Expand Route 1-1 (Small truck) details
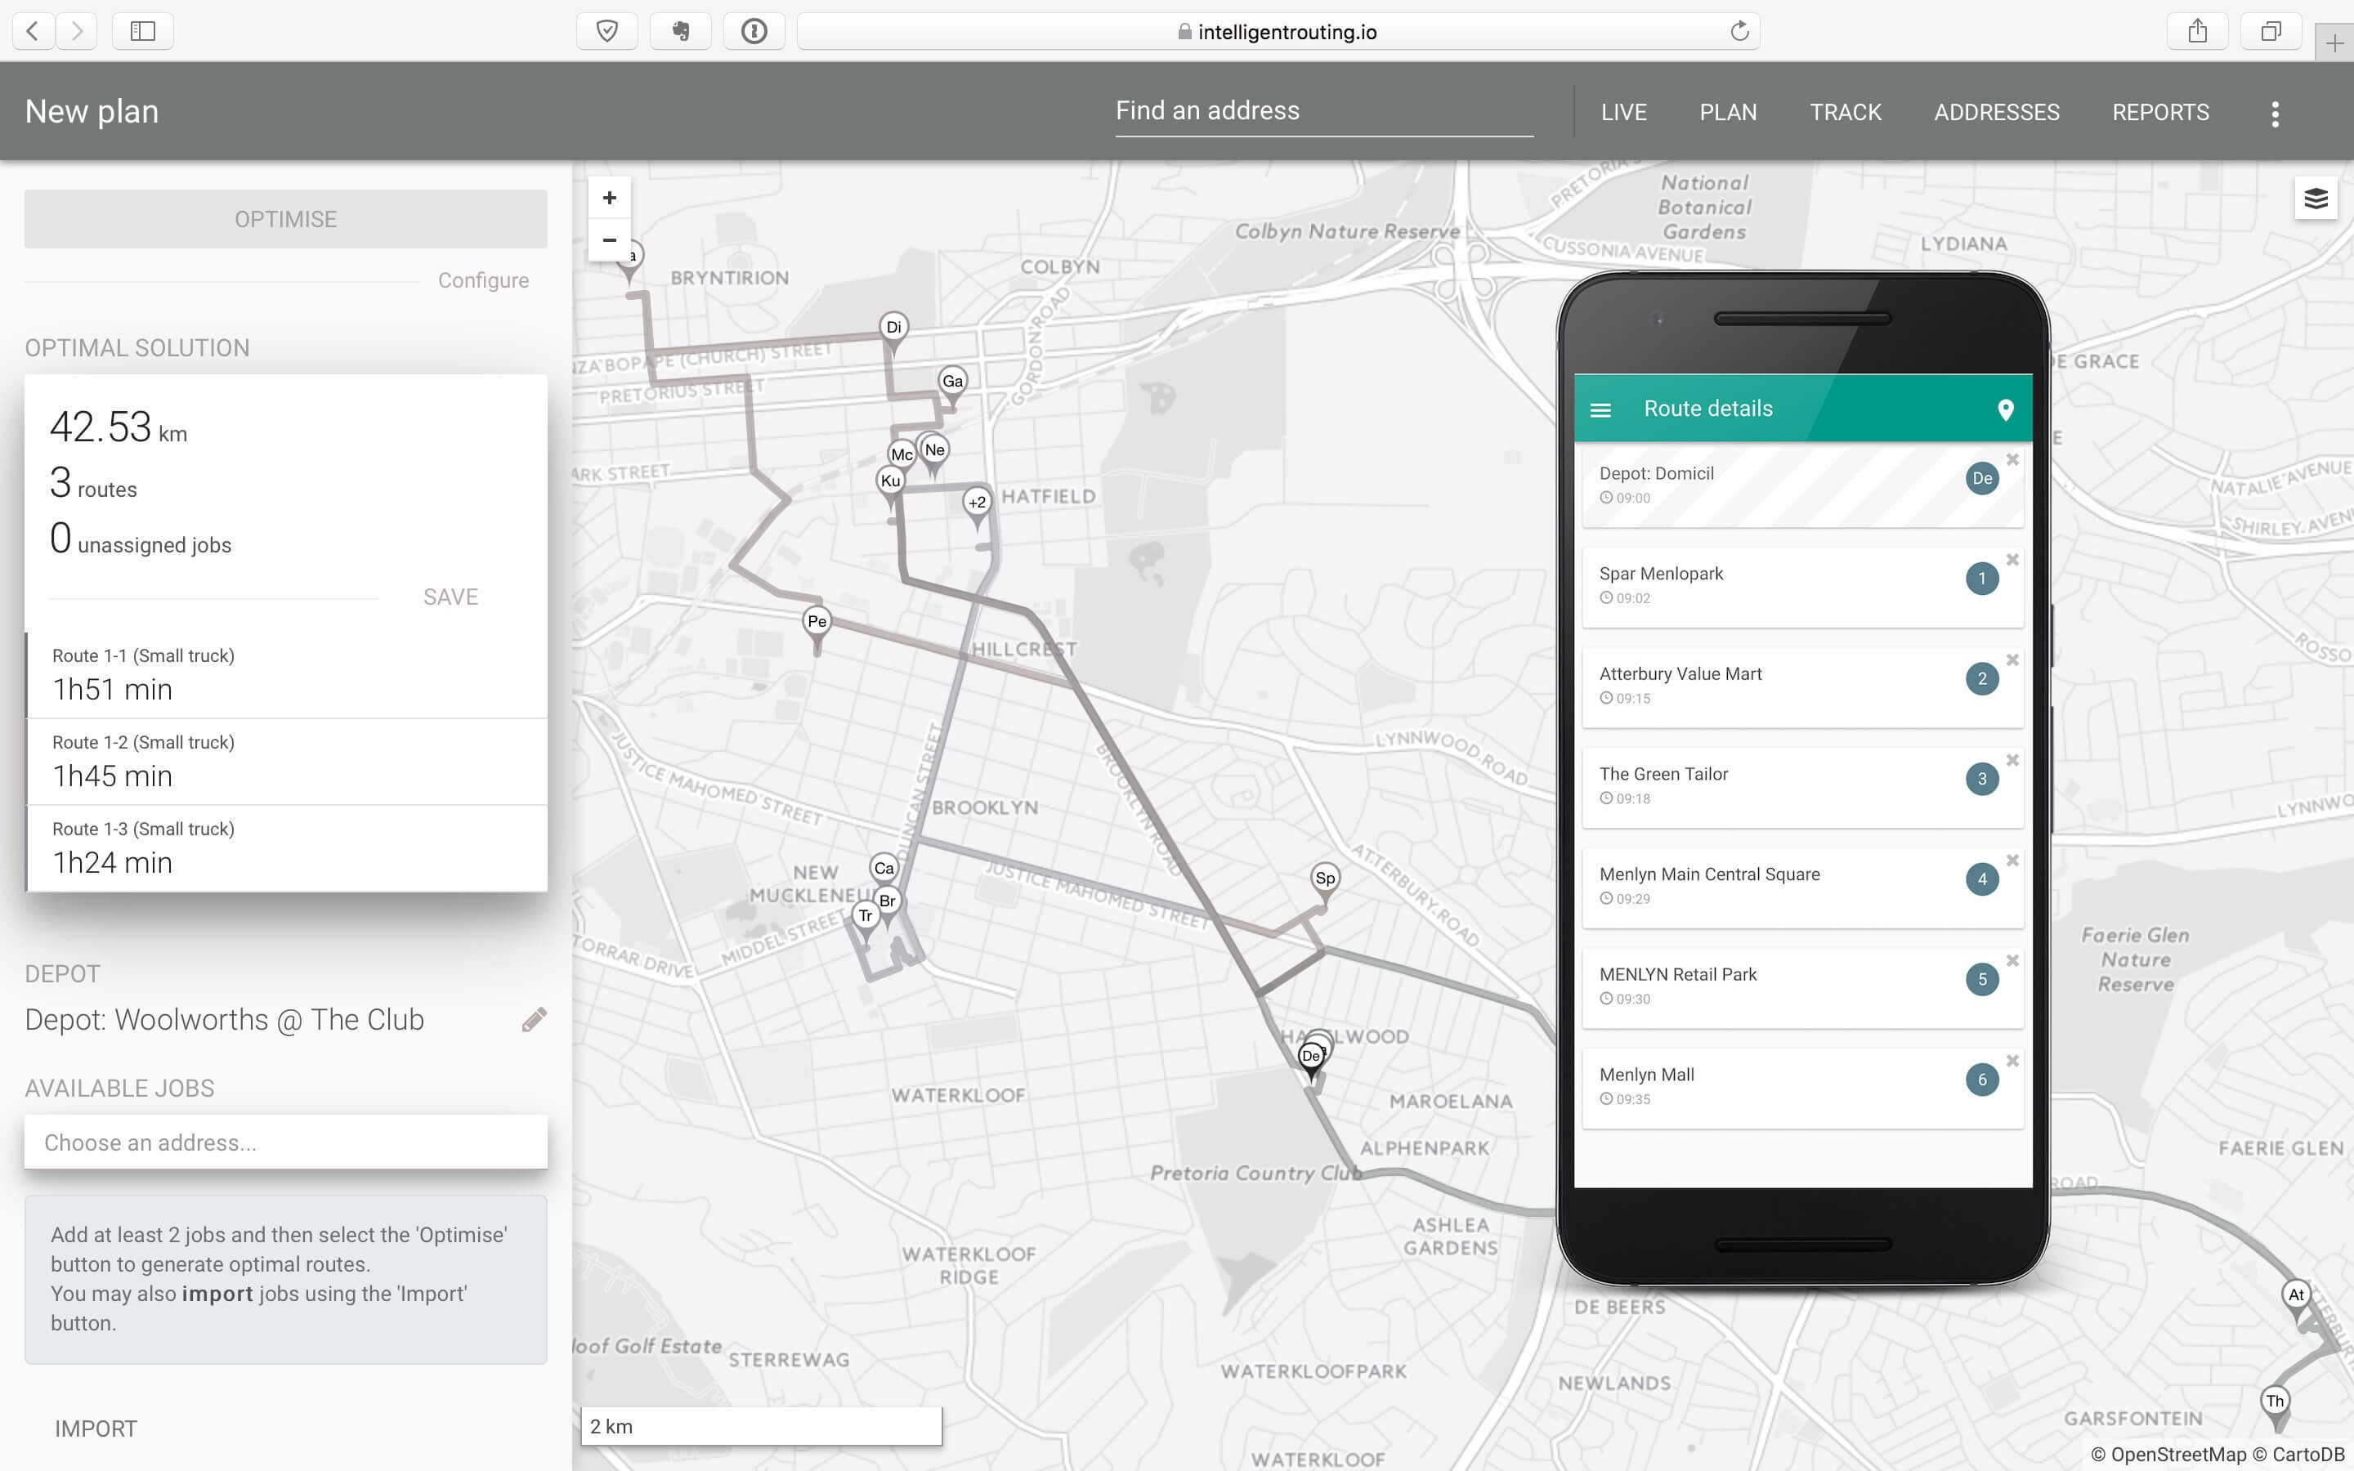Screen dimensions: 2354x1471 tap(286, 674)
